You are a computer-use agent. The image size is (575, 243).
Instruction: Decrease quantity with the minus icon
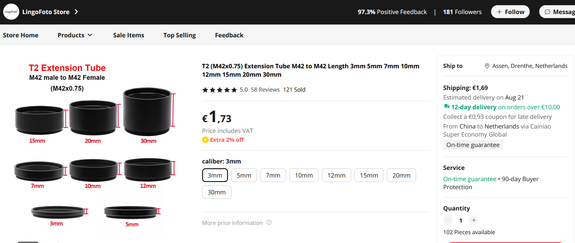coord(448,220)
